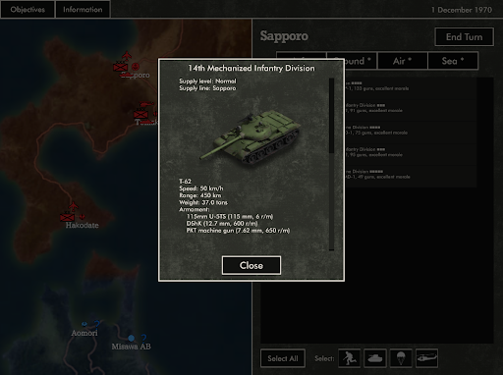
Task: Click the dialog's vertical scrollbar
Action: coord(331,164)
